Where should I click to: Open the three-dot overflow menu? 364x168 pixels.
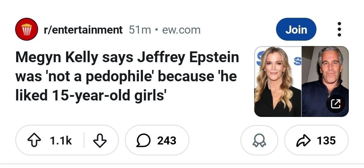(x=339, y=30)
